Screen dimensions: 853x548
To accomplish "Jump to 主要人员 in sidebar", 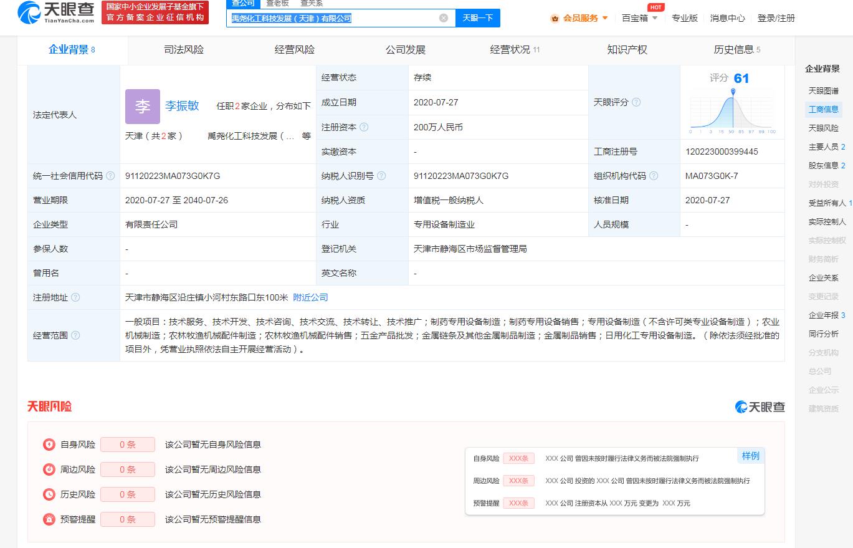I will click(826, 147).
